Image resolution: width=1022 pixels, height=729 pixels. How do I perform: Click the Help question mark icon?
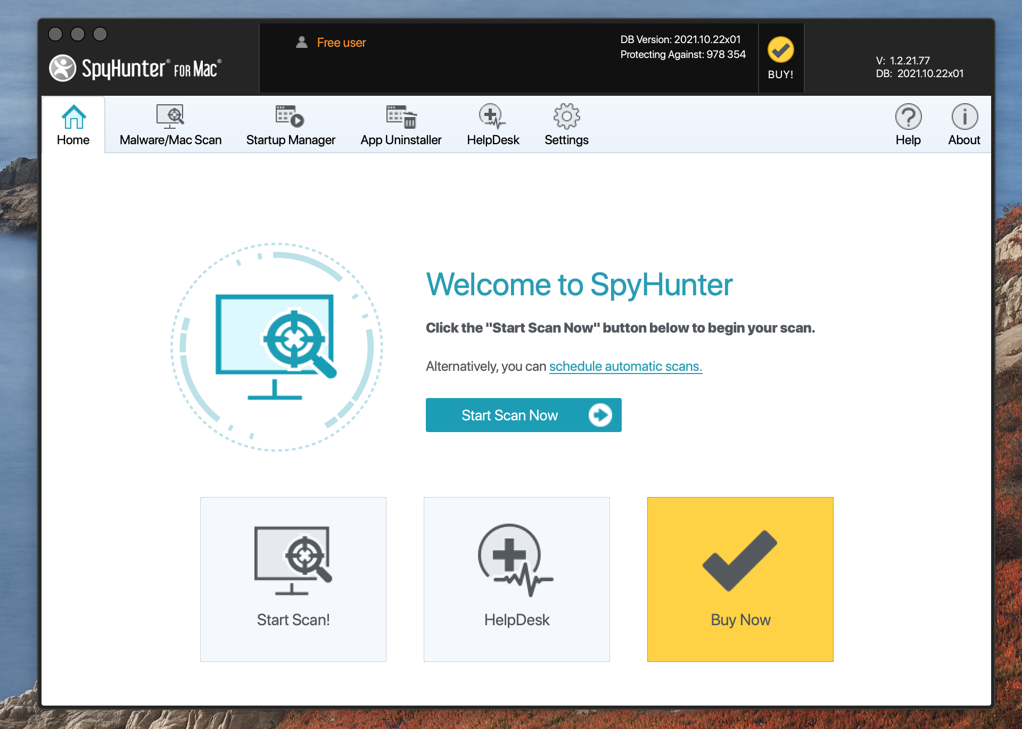click(908, 117)
